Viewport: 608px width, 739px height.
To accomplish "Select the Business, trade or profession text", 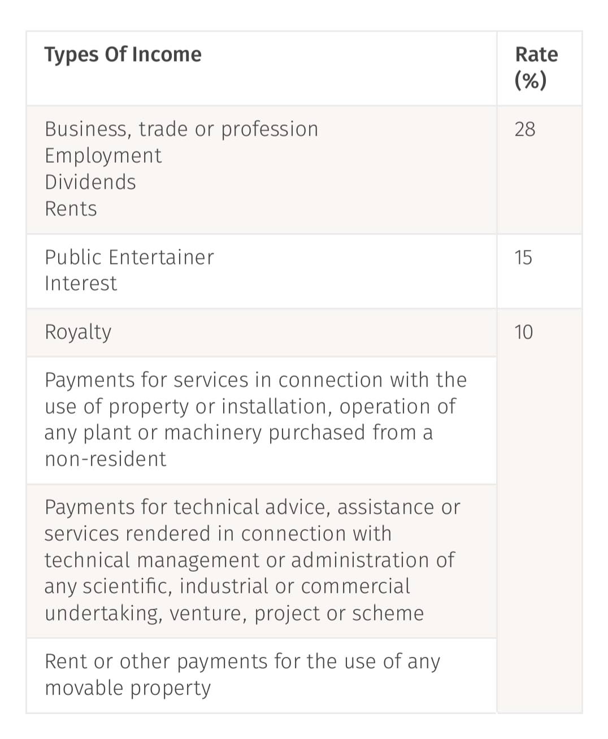I will (181, 129).
